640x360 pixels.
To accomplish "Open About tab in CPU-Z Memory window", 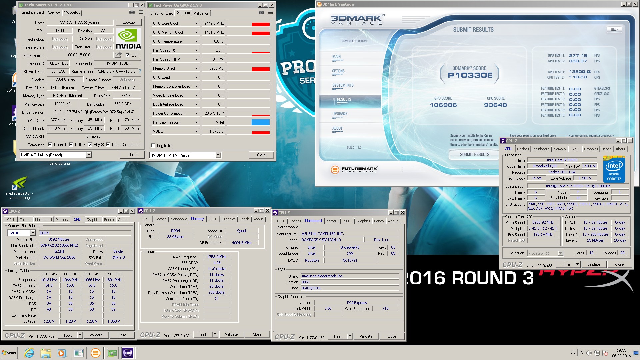I will coord(258,219).
